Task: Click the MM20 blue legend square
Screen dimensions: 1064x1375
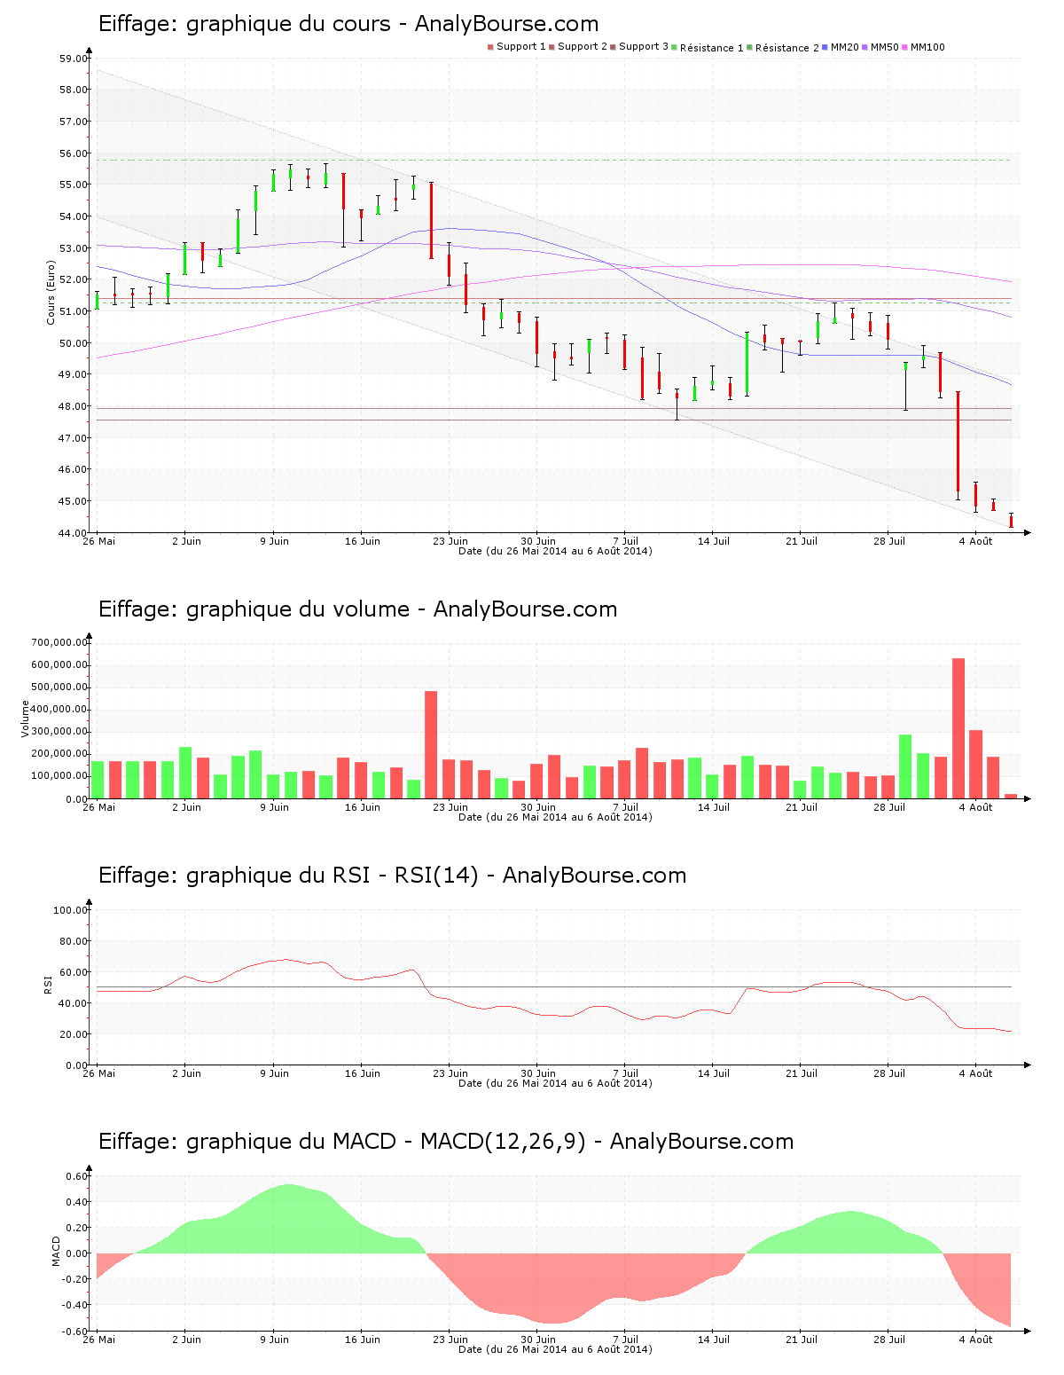Action: [825, 47]
